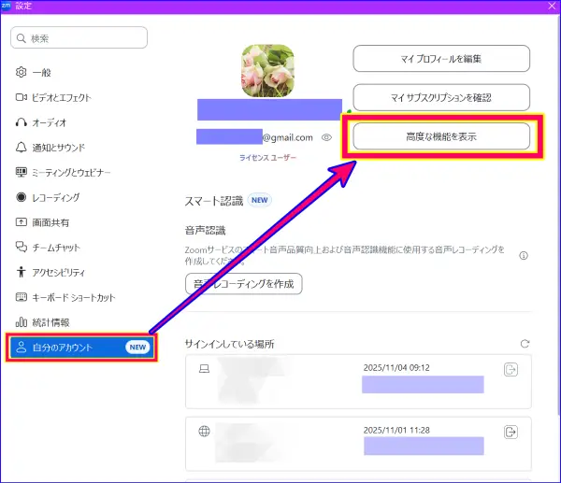Open ビデオとエフェクト settings
The width and height of the screenshot is (561, 483).
pyautogui.click(x=53, y=97)
